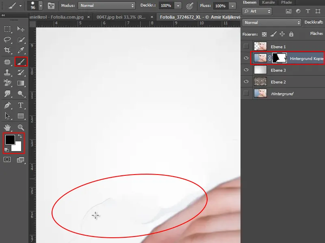Select the Clone Stamp tool
The width and height of the screenshot is (325, 243).
point(7,72)
